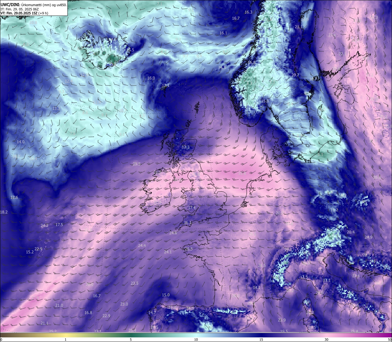The image size is (392, 342).
Task: Click the map value 25.5 northwest of Ireland
Action: click(137, 164)
